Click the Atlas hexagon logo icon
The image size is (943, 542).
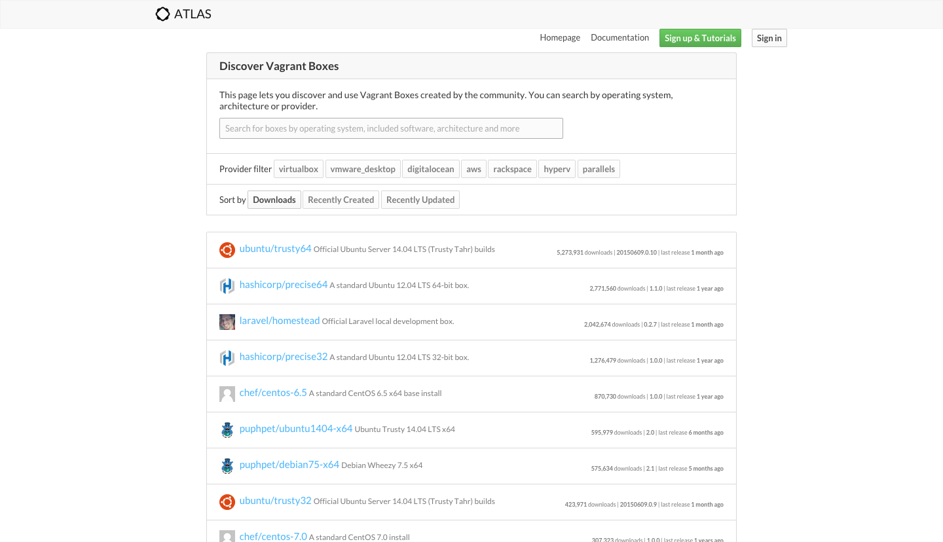(x=162, y=14)
